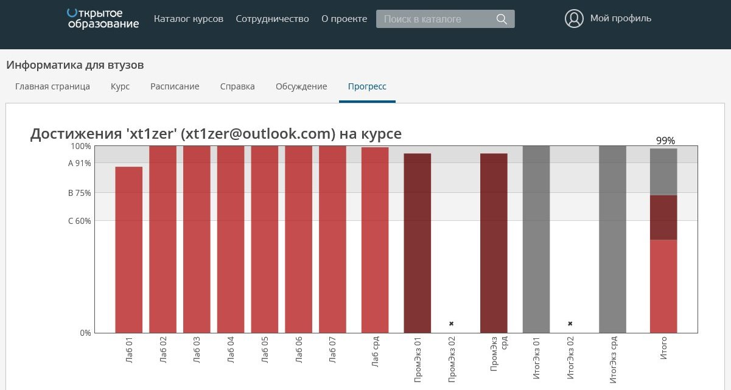Click the Лаб 01 bar
The image size is (731, 390).
pos(128,249)
